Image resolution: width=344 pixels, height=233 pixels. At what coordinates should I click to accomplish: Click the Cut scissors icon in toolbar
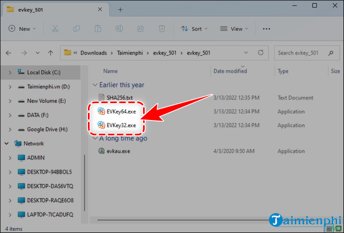click(x=55, y=29)
